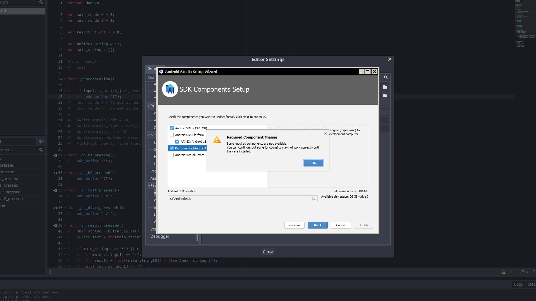This screenshot has width=536, height=301.
Task: Click the scripts filter search icon
Action: tap(41, 2)
